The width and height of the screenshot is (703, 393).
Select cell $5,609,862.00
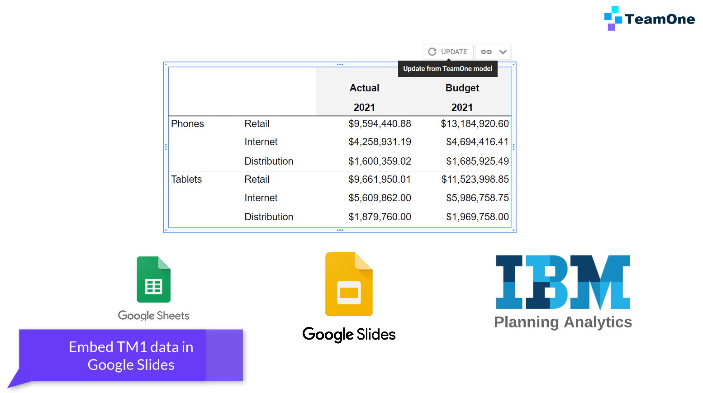380,198
